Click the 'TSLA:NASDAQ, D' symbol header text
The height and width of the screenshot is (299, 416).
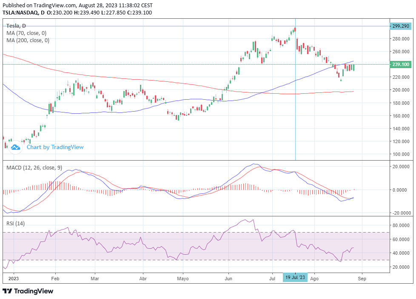click(x=24, y=12)
